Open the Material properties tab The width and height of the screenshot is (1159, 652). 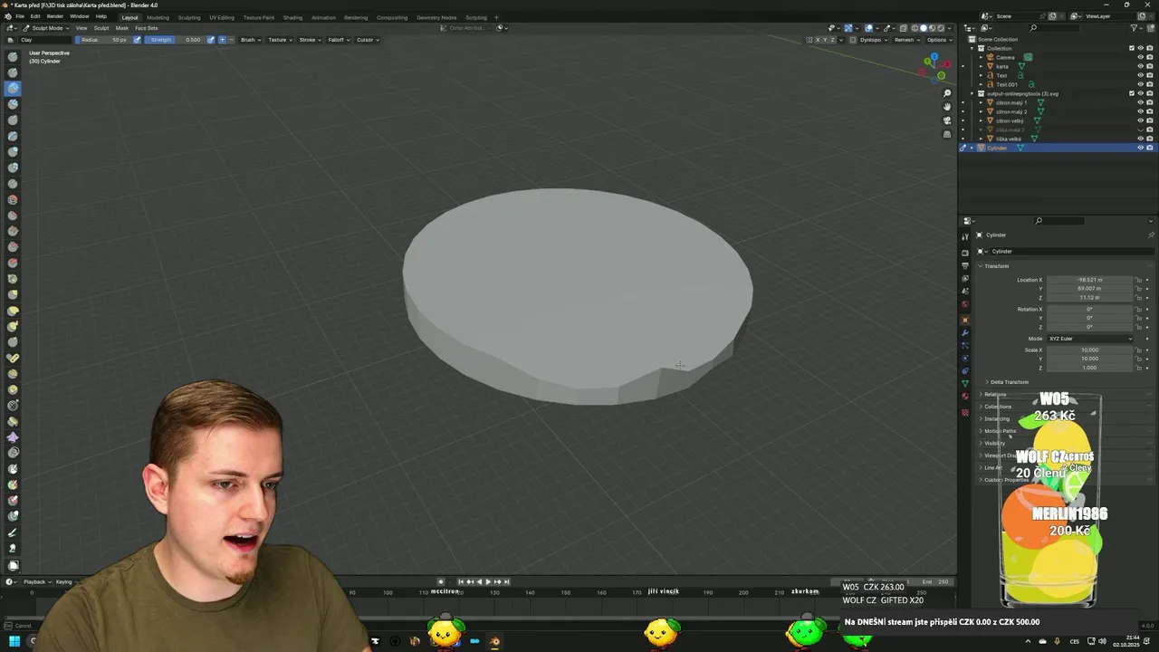[965, 396]
